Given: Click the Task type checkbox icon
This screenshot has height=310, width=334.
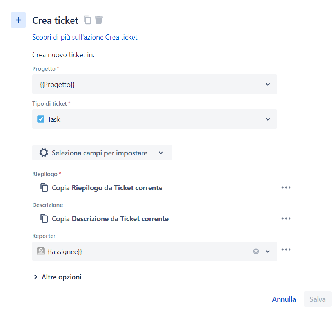Looking at the screenshot, I should 41,119.
